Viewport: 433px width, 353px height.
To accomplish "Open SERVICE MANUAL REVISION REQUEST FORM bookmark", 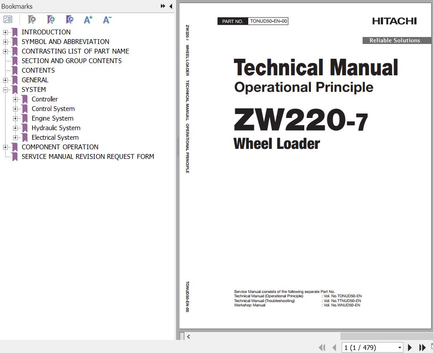I will [x=88, y=157].
